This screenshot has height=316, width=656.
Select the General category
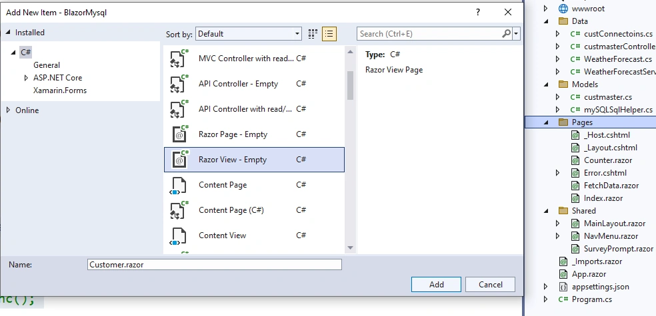(x=47, y=65)
